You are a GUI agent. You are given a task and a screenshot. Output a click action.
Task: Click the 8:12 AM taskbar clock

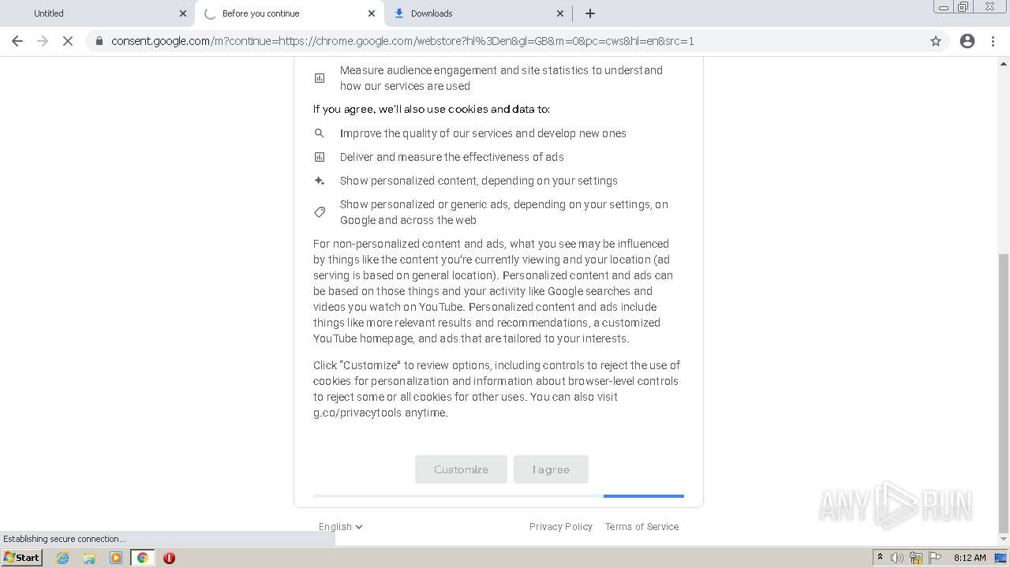(970, 558)
